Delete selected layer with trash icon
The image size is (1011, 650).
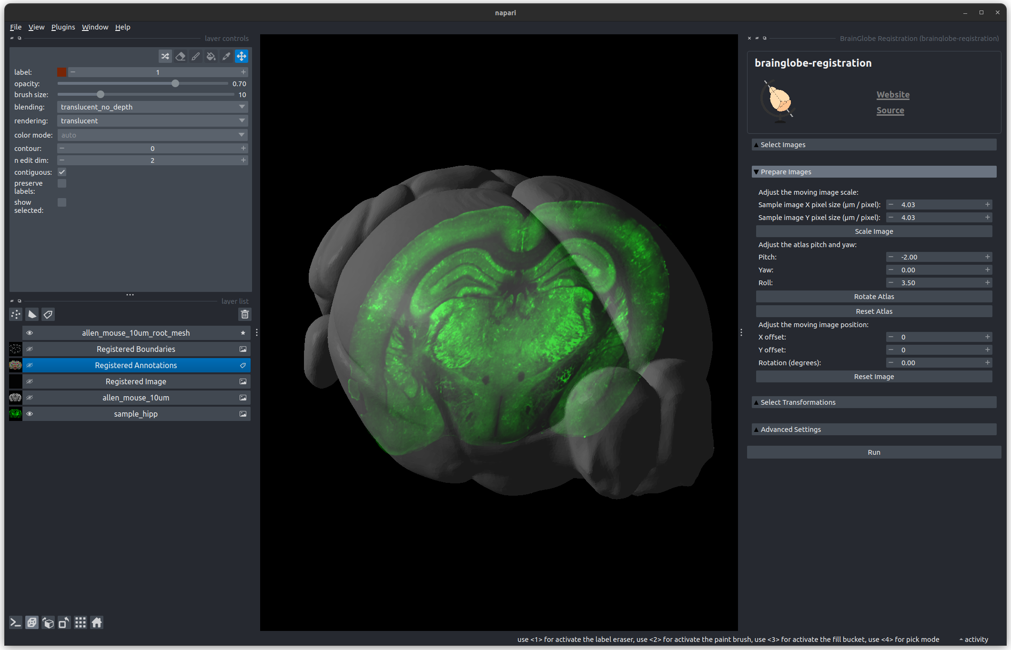pyautogui.click(x=244, y=314)
